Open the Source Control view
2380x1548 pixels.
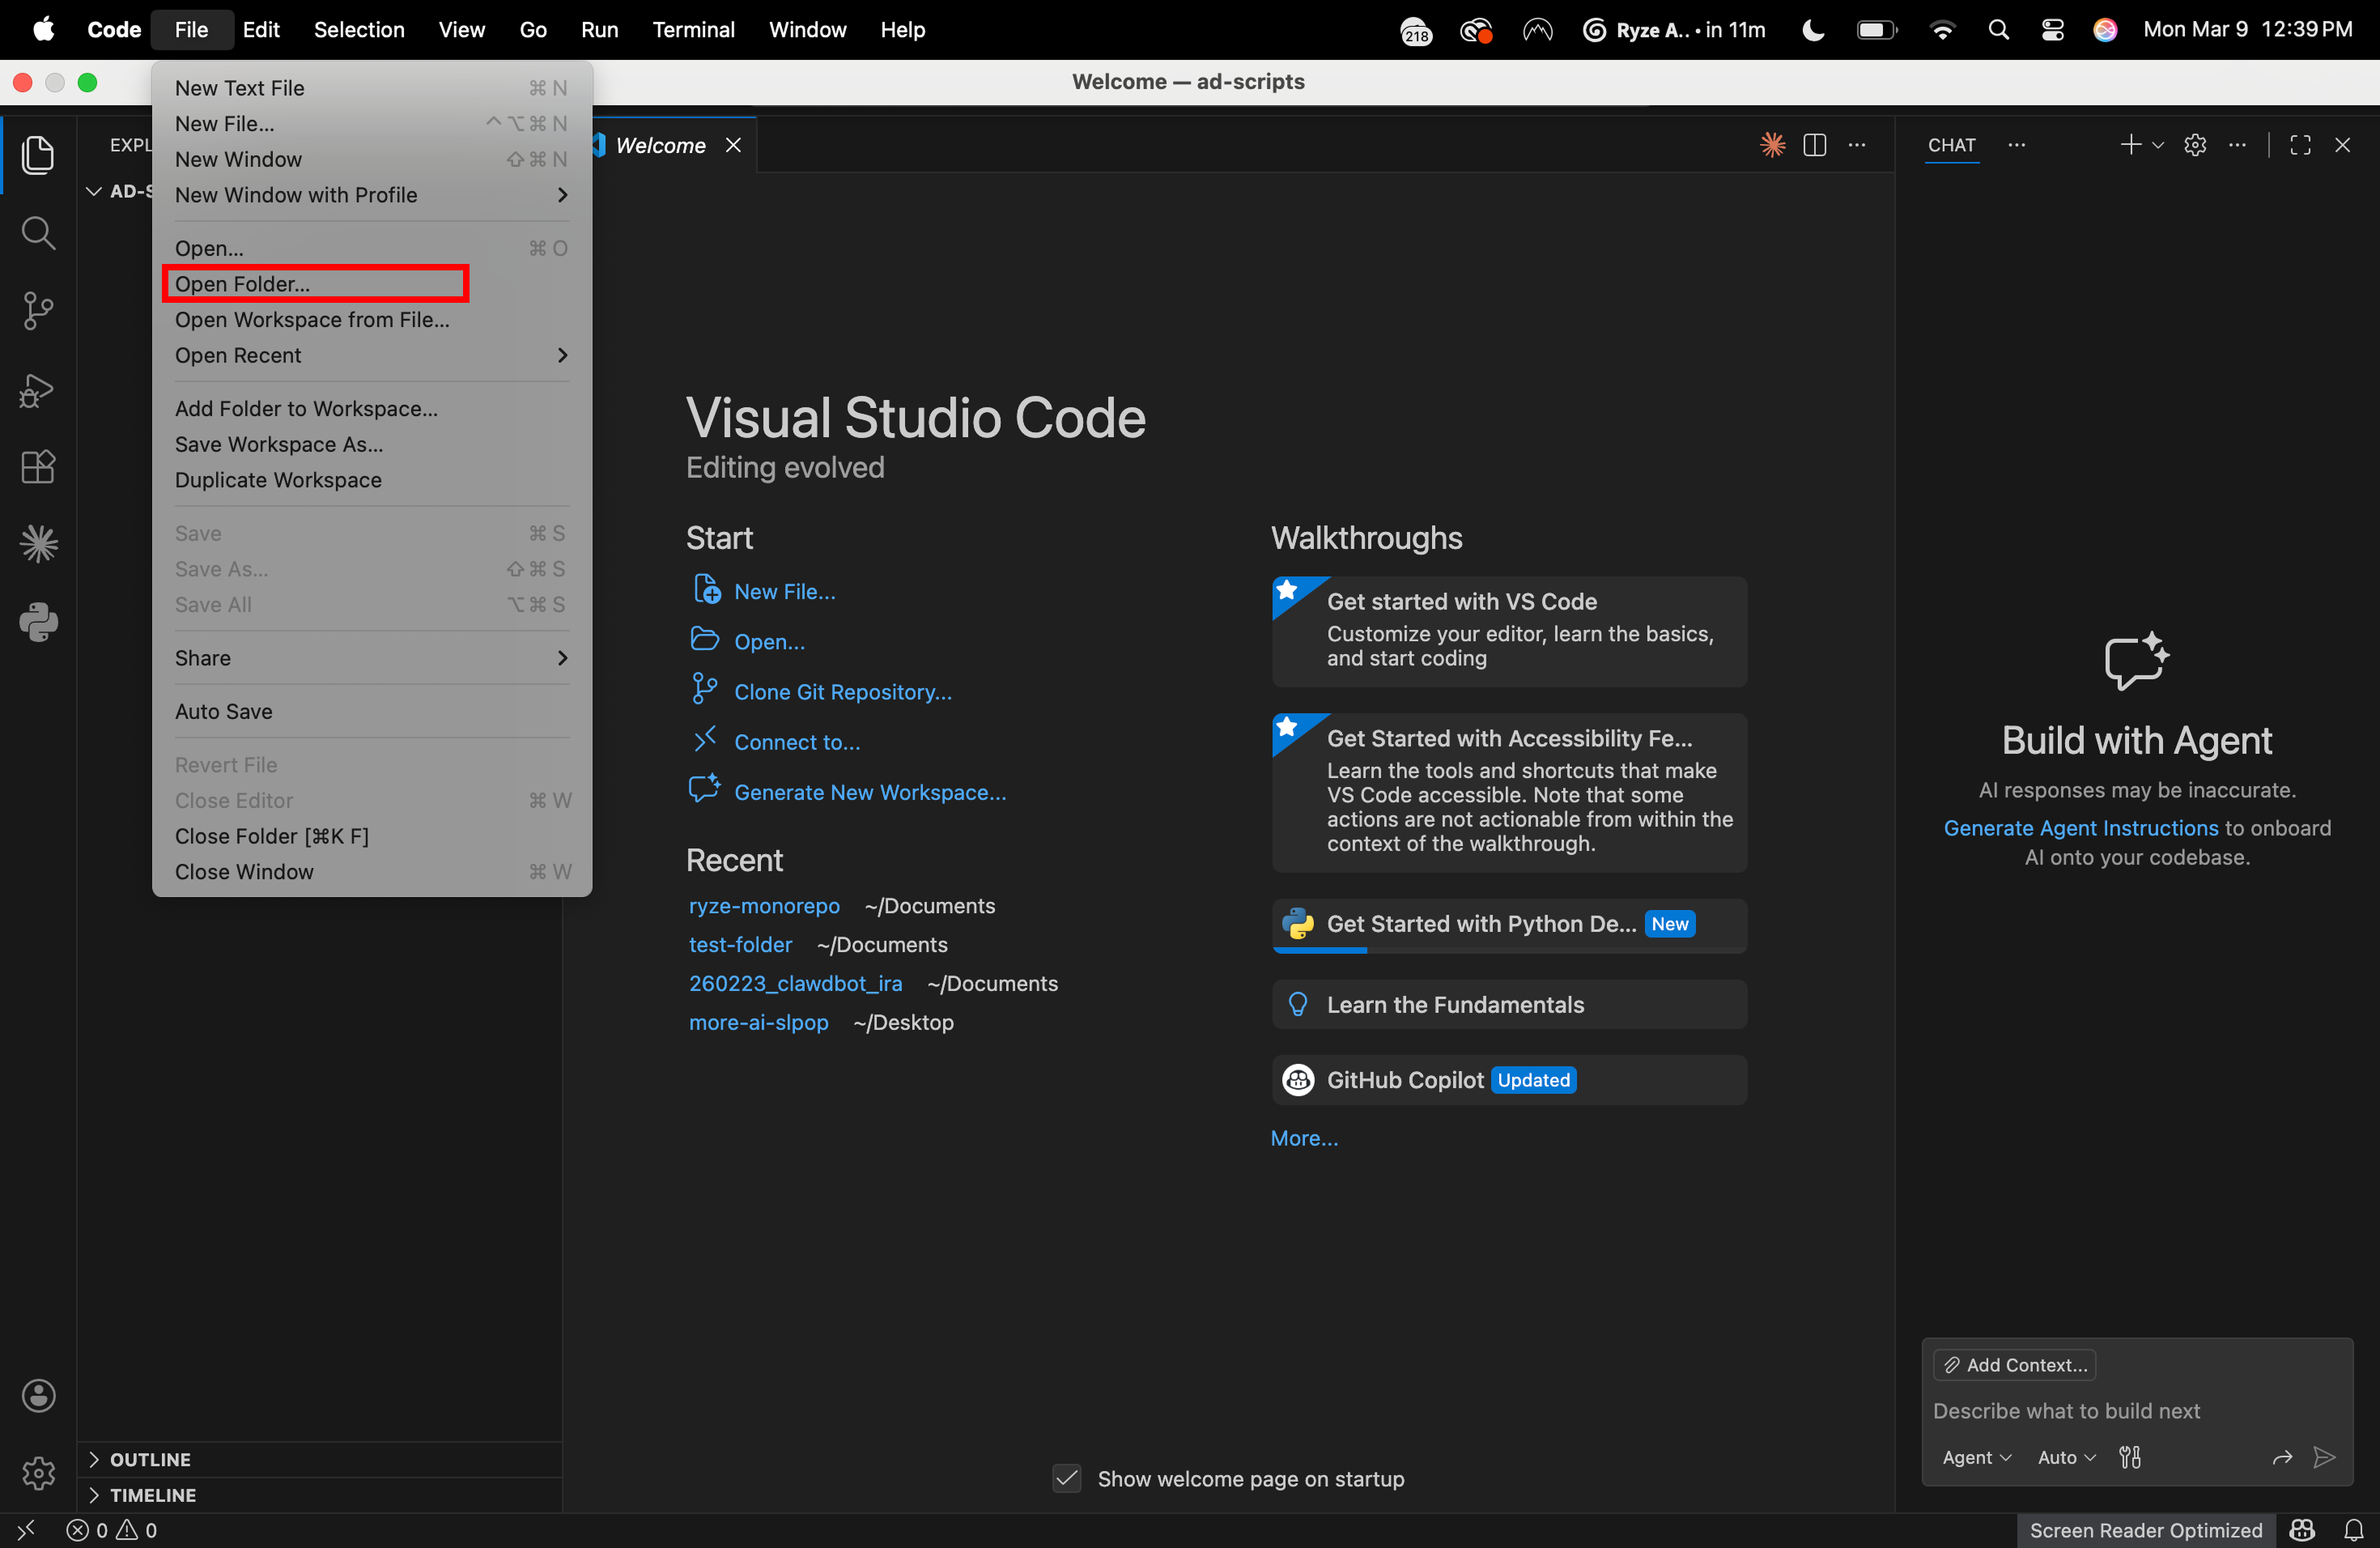[x=38, y=311]
